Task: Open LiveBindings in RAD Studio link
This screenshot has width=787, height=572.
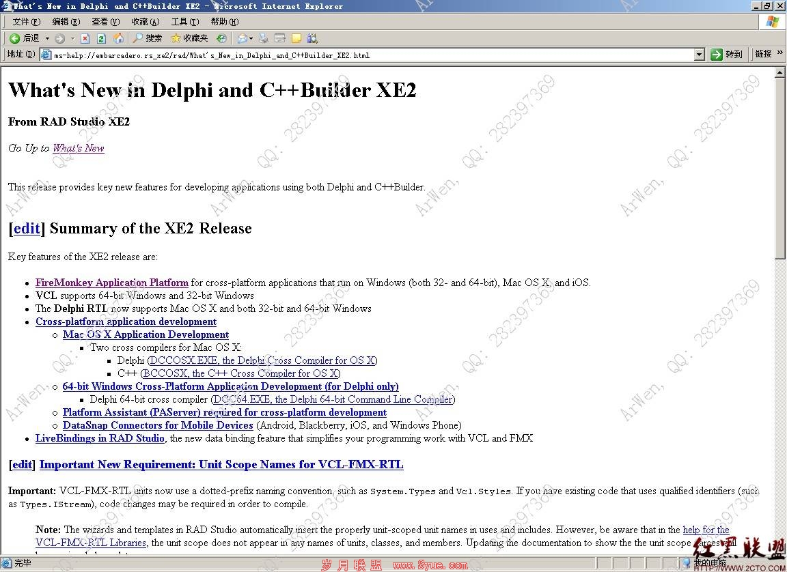Action: coord(100,438)
